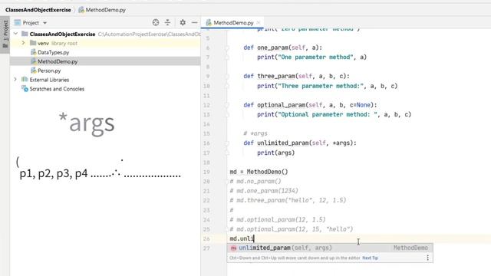Select DataTypes.py in the project tree
Screen dimensions: 491x276
53,52
